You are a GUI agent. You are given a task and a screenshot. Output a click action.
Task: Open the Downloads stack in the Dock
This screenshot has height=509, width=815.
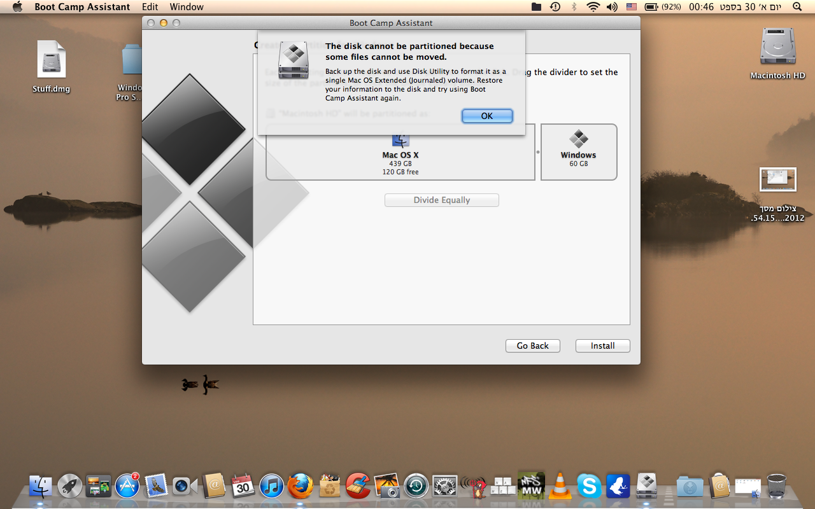pos(690,487)
